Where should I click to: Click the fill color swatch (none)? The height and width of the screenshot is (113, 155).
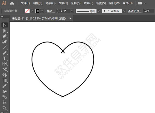pos(27,11)
